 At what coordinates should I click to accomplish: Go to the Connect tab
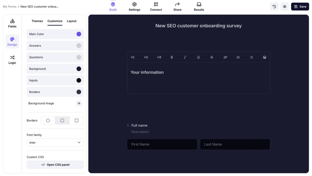click(156, 7)
